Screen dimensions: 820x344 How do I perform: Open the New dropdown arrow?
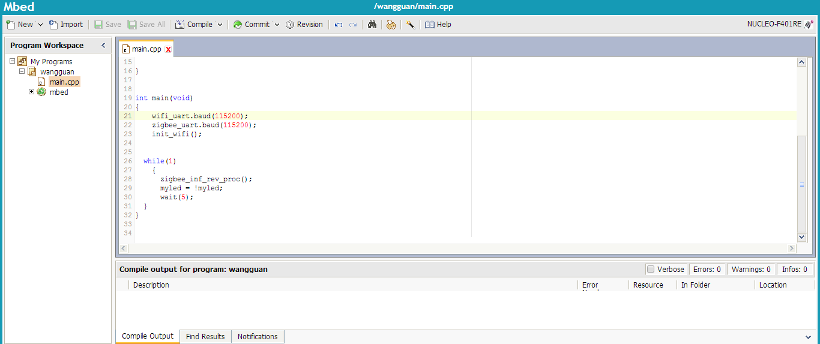click(40, 25)
